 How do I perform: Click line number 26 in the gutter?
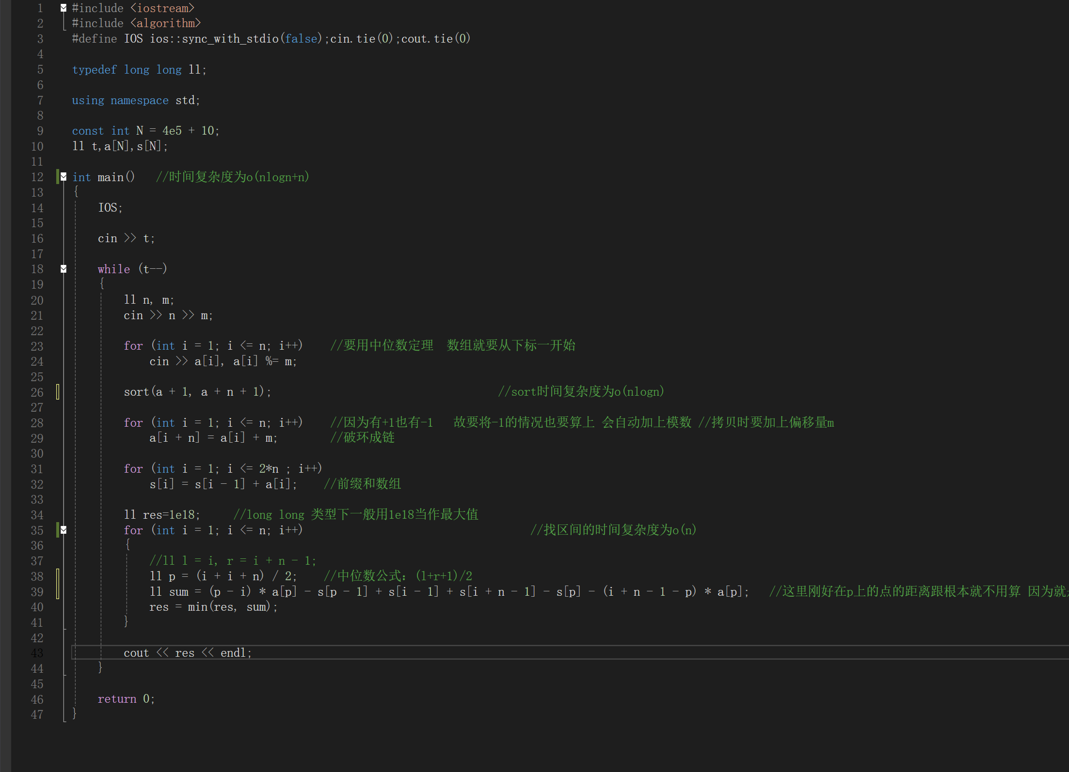click(37, 392)
